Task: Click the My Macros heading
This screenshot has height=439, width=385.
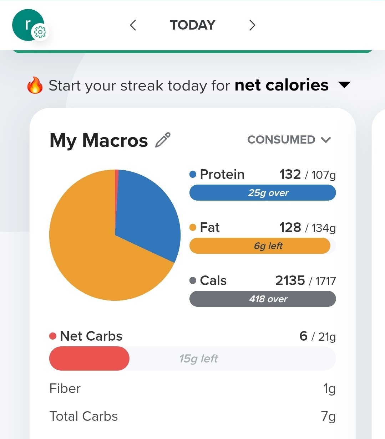Action: [x=98, y=140]
